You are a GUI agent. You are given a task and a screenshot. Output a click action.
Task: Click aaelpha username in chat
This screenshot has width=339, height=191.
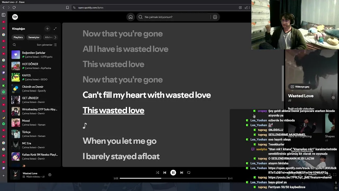pos(261,149)
